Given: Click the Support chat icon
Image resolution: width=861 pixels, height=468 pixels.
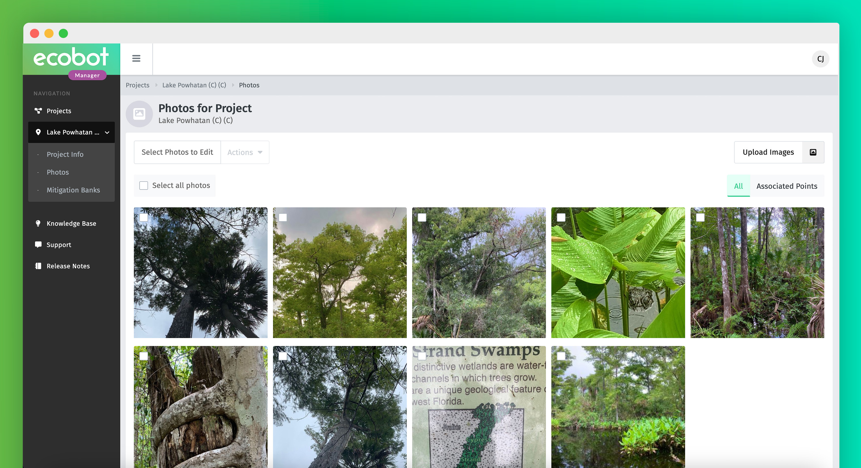Looking at the screenshot, I should pos(38,245).
